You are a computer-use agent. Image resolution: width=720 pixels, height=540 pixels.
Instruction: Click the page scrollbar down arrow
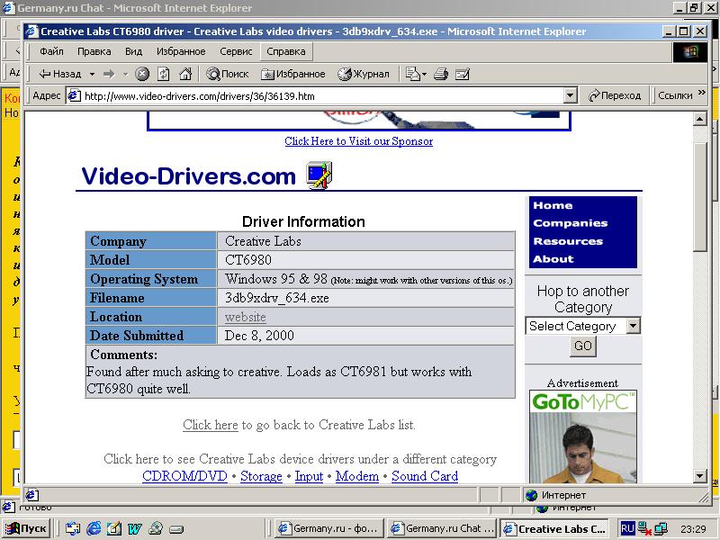coord(699,476)
